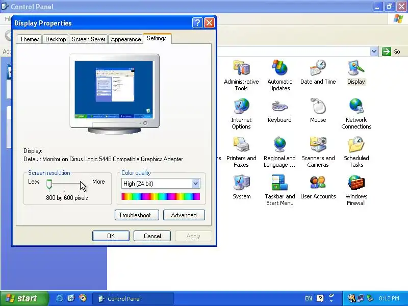The width and height of the screenshot is (408, 306).
Task: Switch to the Screen Saver tab
Action: click(88, 39)
